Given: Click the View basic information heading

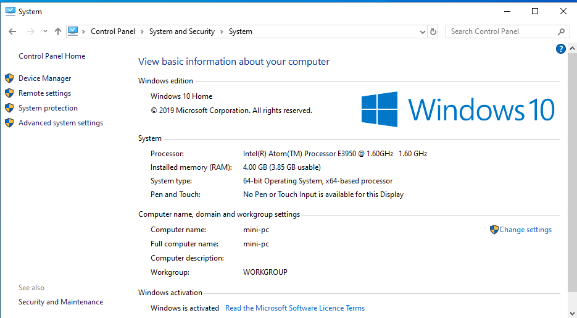Looking at the screenshot, I should click(x=234, y=62).
